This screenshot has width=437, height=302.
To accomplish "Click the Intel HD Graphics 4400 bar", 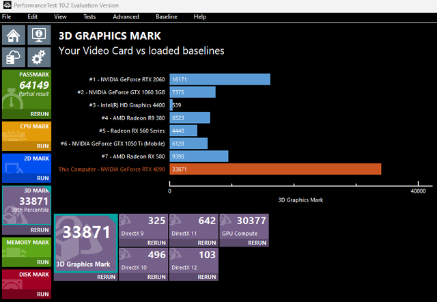I will [x=171, y=105].
